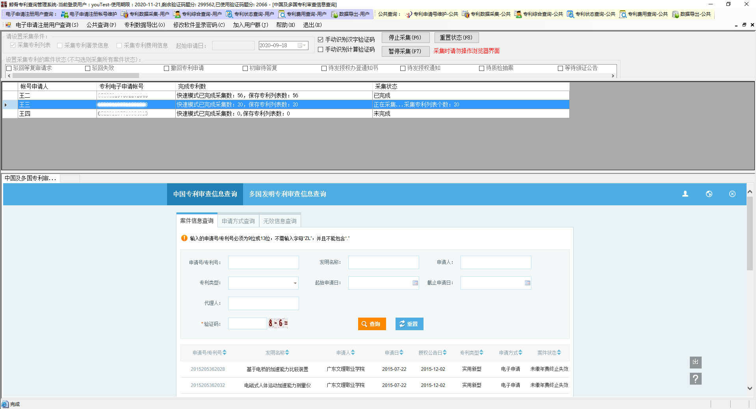The image size is (756, 409).
Task: Open calendar icon for 截止申请日 field
Action: coord(527,283)
